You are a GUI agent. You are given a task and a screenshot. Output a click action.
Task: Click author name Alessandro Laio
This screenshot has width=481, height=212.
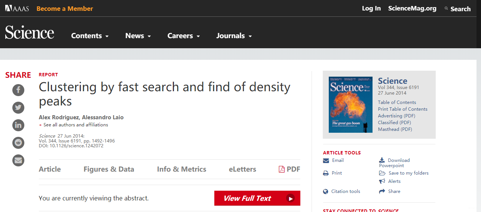(x=103, y=117)
